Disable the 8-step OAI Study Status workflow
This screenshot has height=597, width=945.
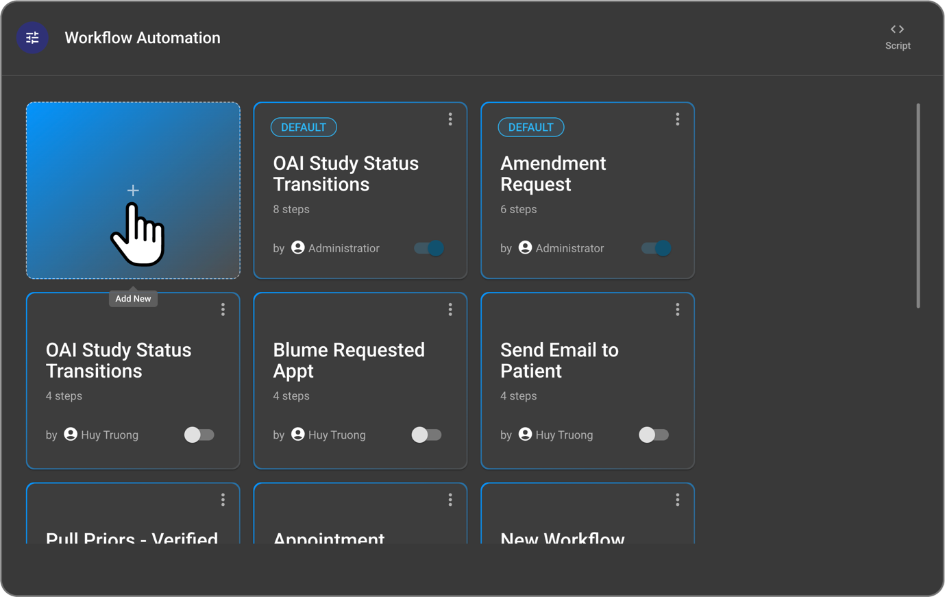(429, 248)
